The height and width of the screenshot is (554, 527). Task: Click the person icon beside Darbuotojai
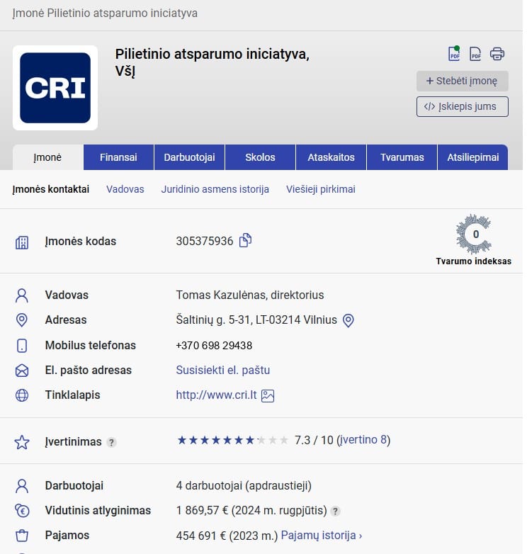pyautogui.click(x=22, y=486)
